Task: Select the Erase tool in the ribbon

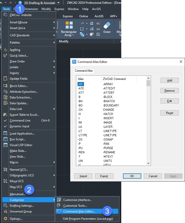Action: tap(107, 28)
